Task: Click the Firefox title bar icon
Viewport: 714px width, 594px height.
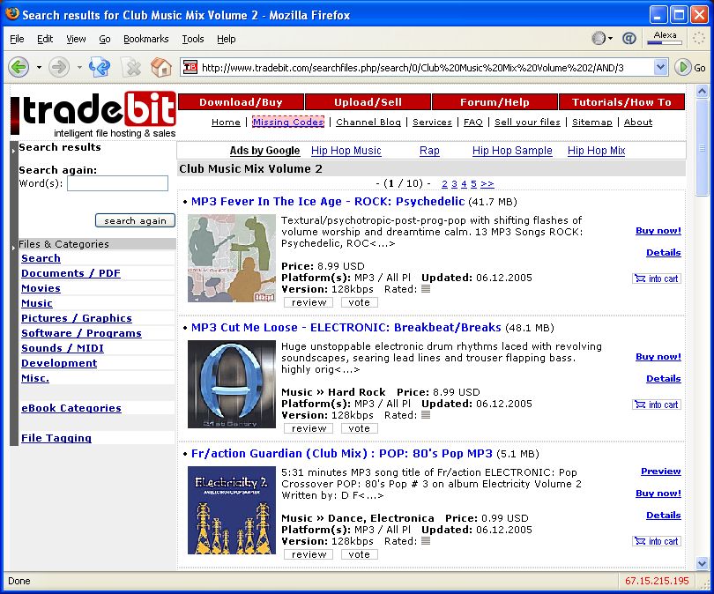Action: pos(11,14)
